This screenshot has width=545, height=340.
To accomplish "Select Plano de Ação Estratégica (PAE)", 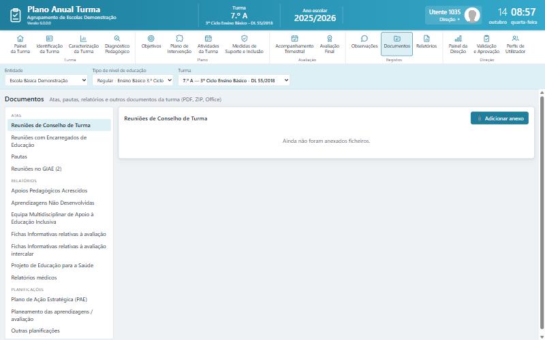I will (59, 299).
